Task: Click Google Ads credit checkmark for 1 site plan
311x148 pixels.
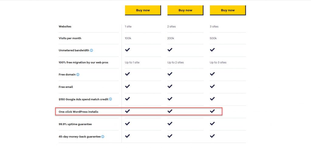Action: click(127, 99)
